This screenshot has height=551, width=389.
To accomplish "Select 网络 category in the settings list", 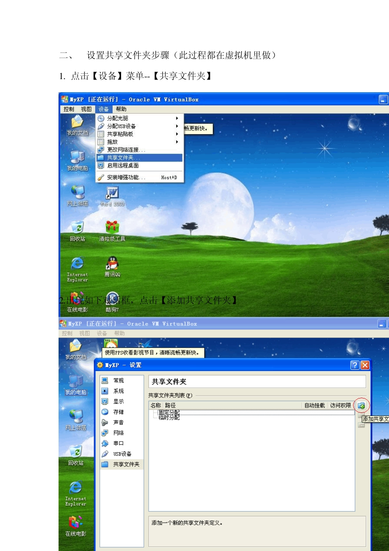I will point(122,433).
